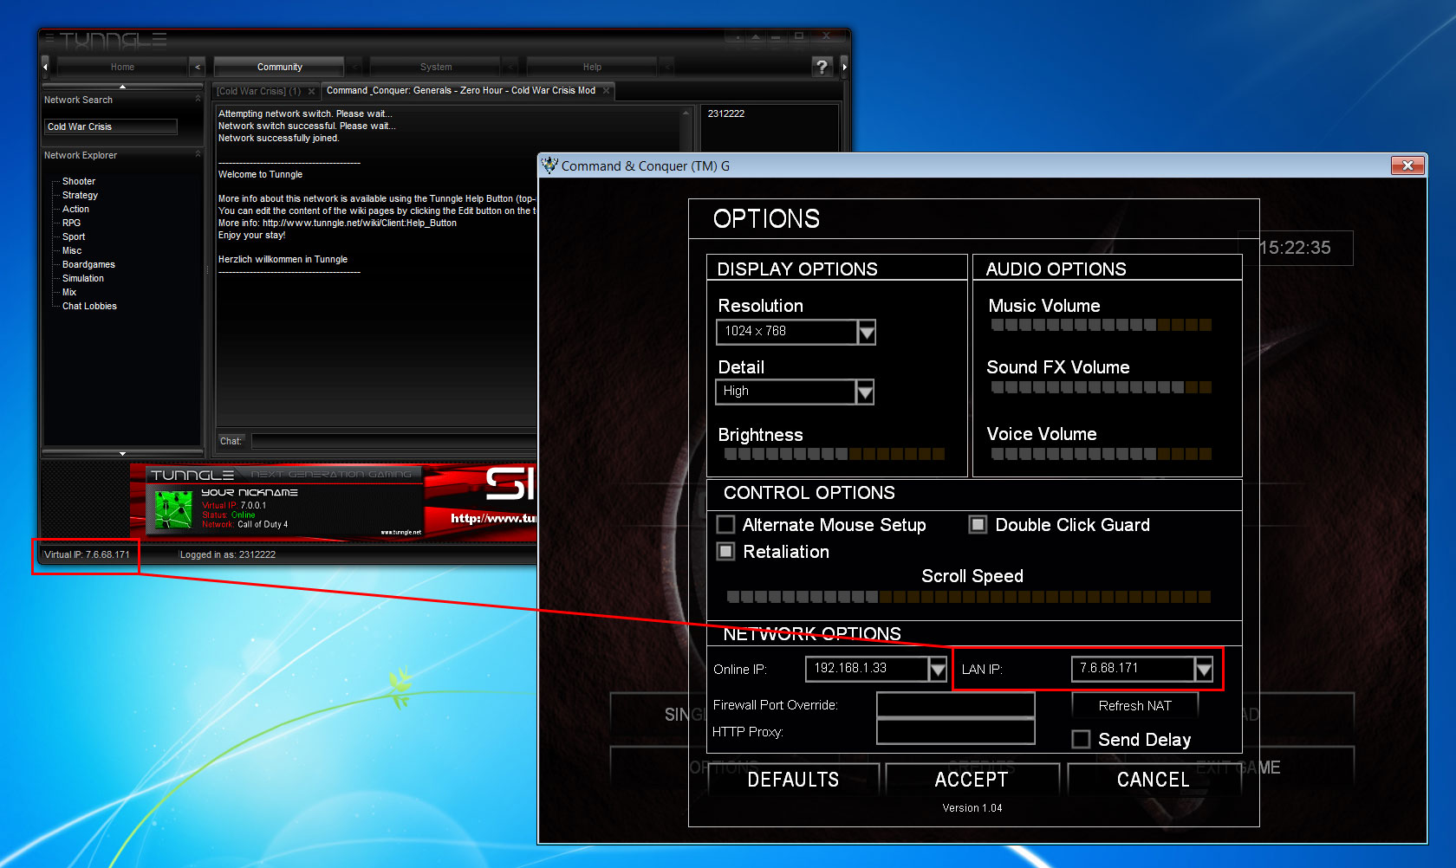Image resolution: width=1456 pixels, height=868 pixels.
Task: Adjust the Brightness slider
Action: tap(835, 454)
